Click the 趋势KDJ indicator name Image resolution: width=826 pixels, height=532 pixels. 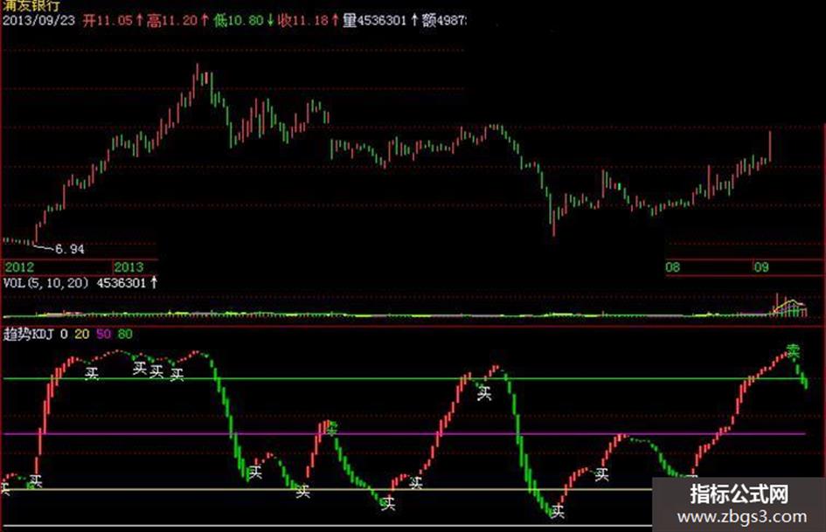(29, 334)
